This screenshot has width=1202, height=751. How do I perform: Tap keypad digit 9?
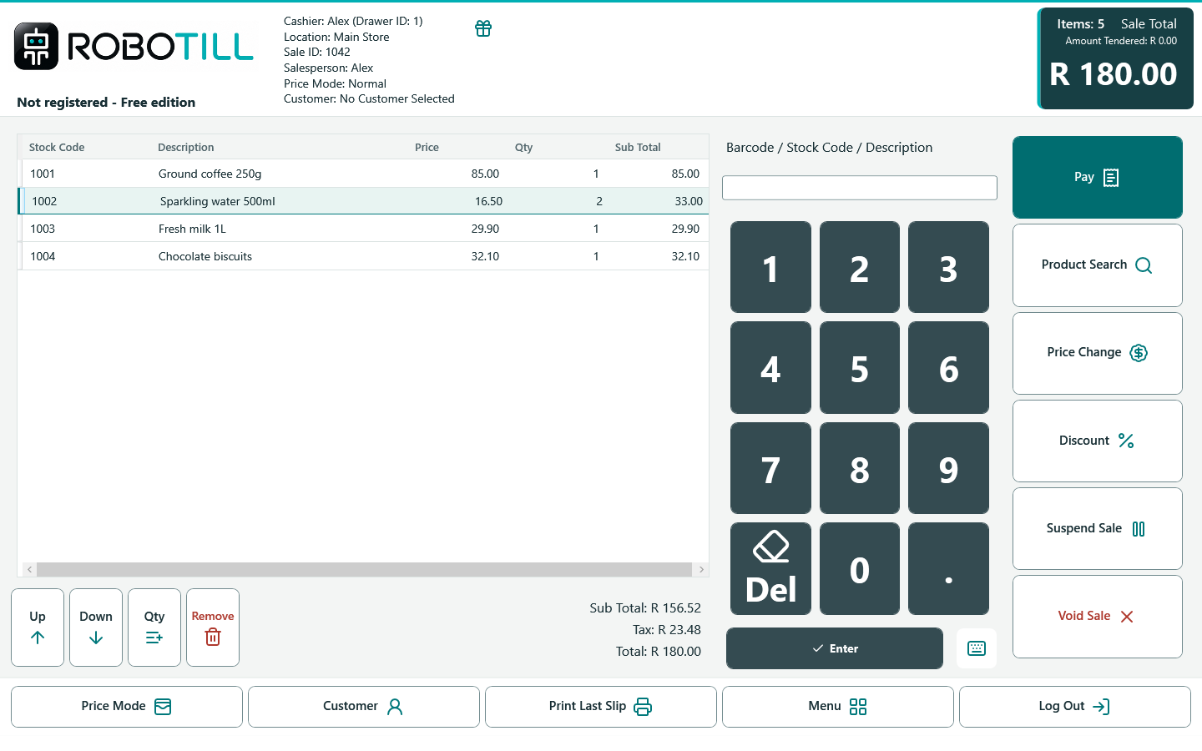click(x=948, y=468)
